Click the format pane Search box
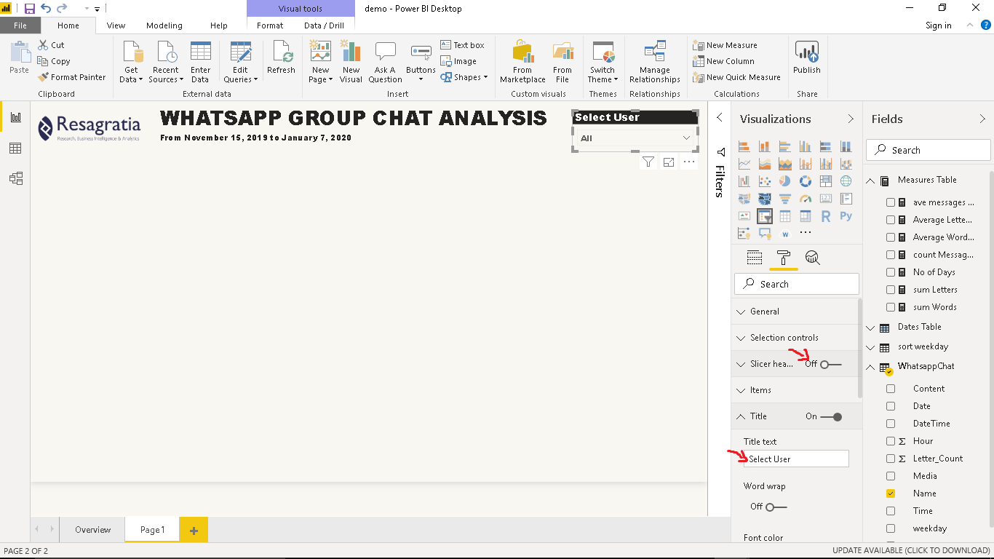The image size is (994, 559). 797,284
